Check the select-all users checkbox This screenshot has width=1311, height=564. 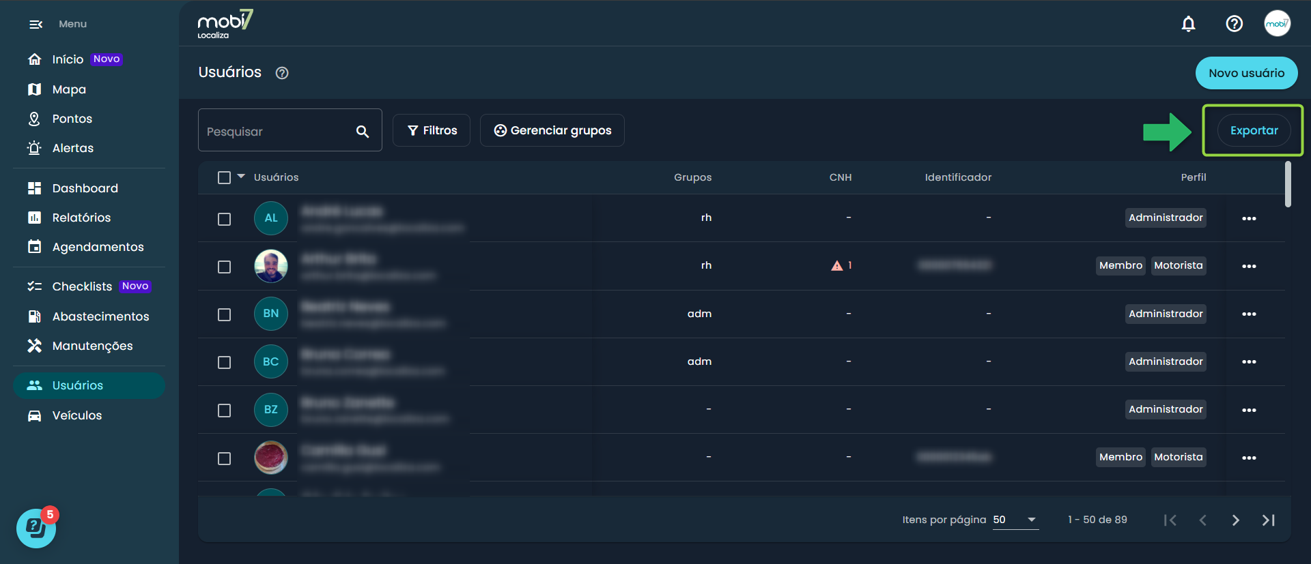[224, 178]
